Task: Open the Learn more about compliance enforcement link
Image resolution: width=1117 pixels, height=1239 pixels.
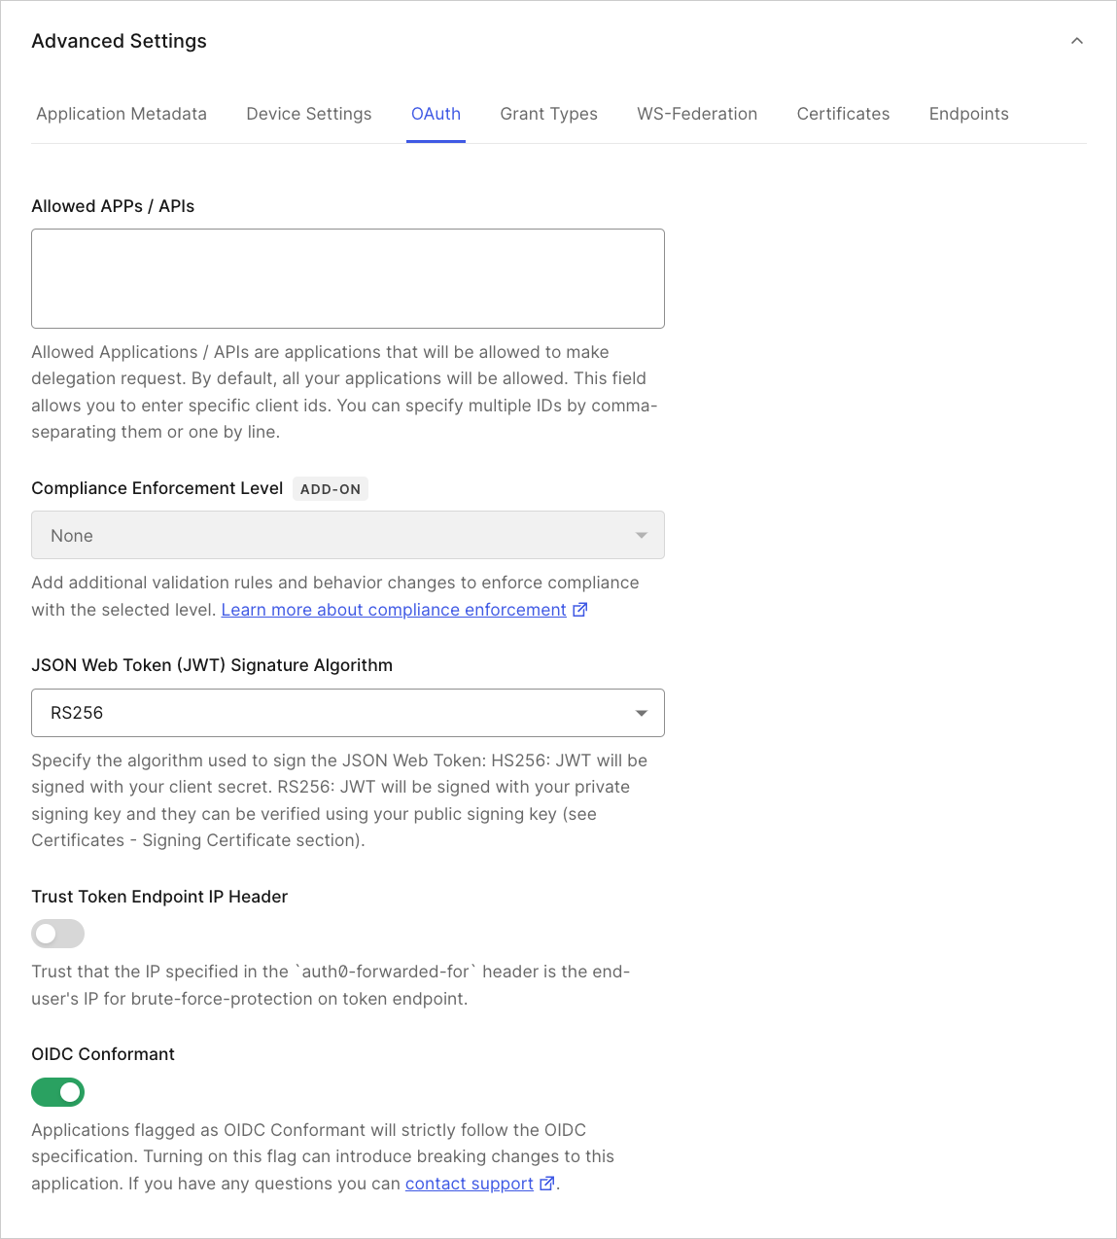Action: click(x=393, y=609)
